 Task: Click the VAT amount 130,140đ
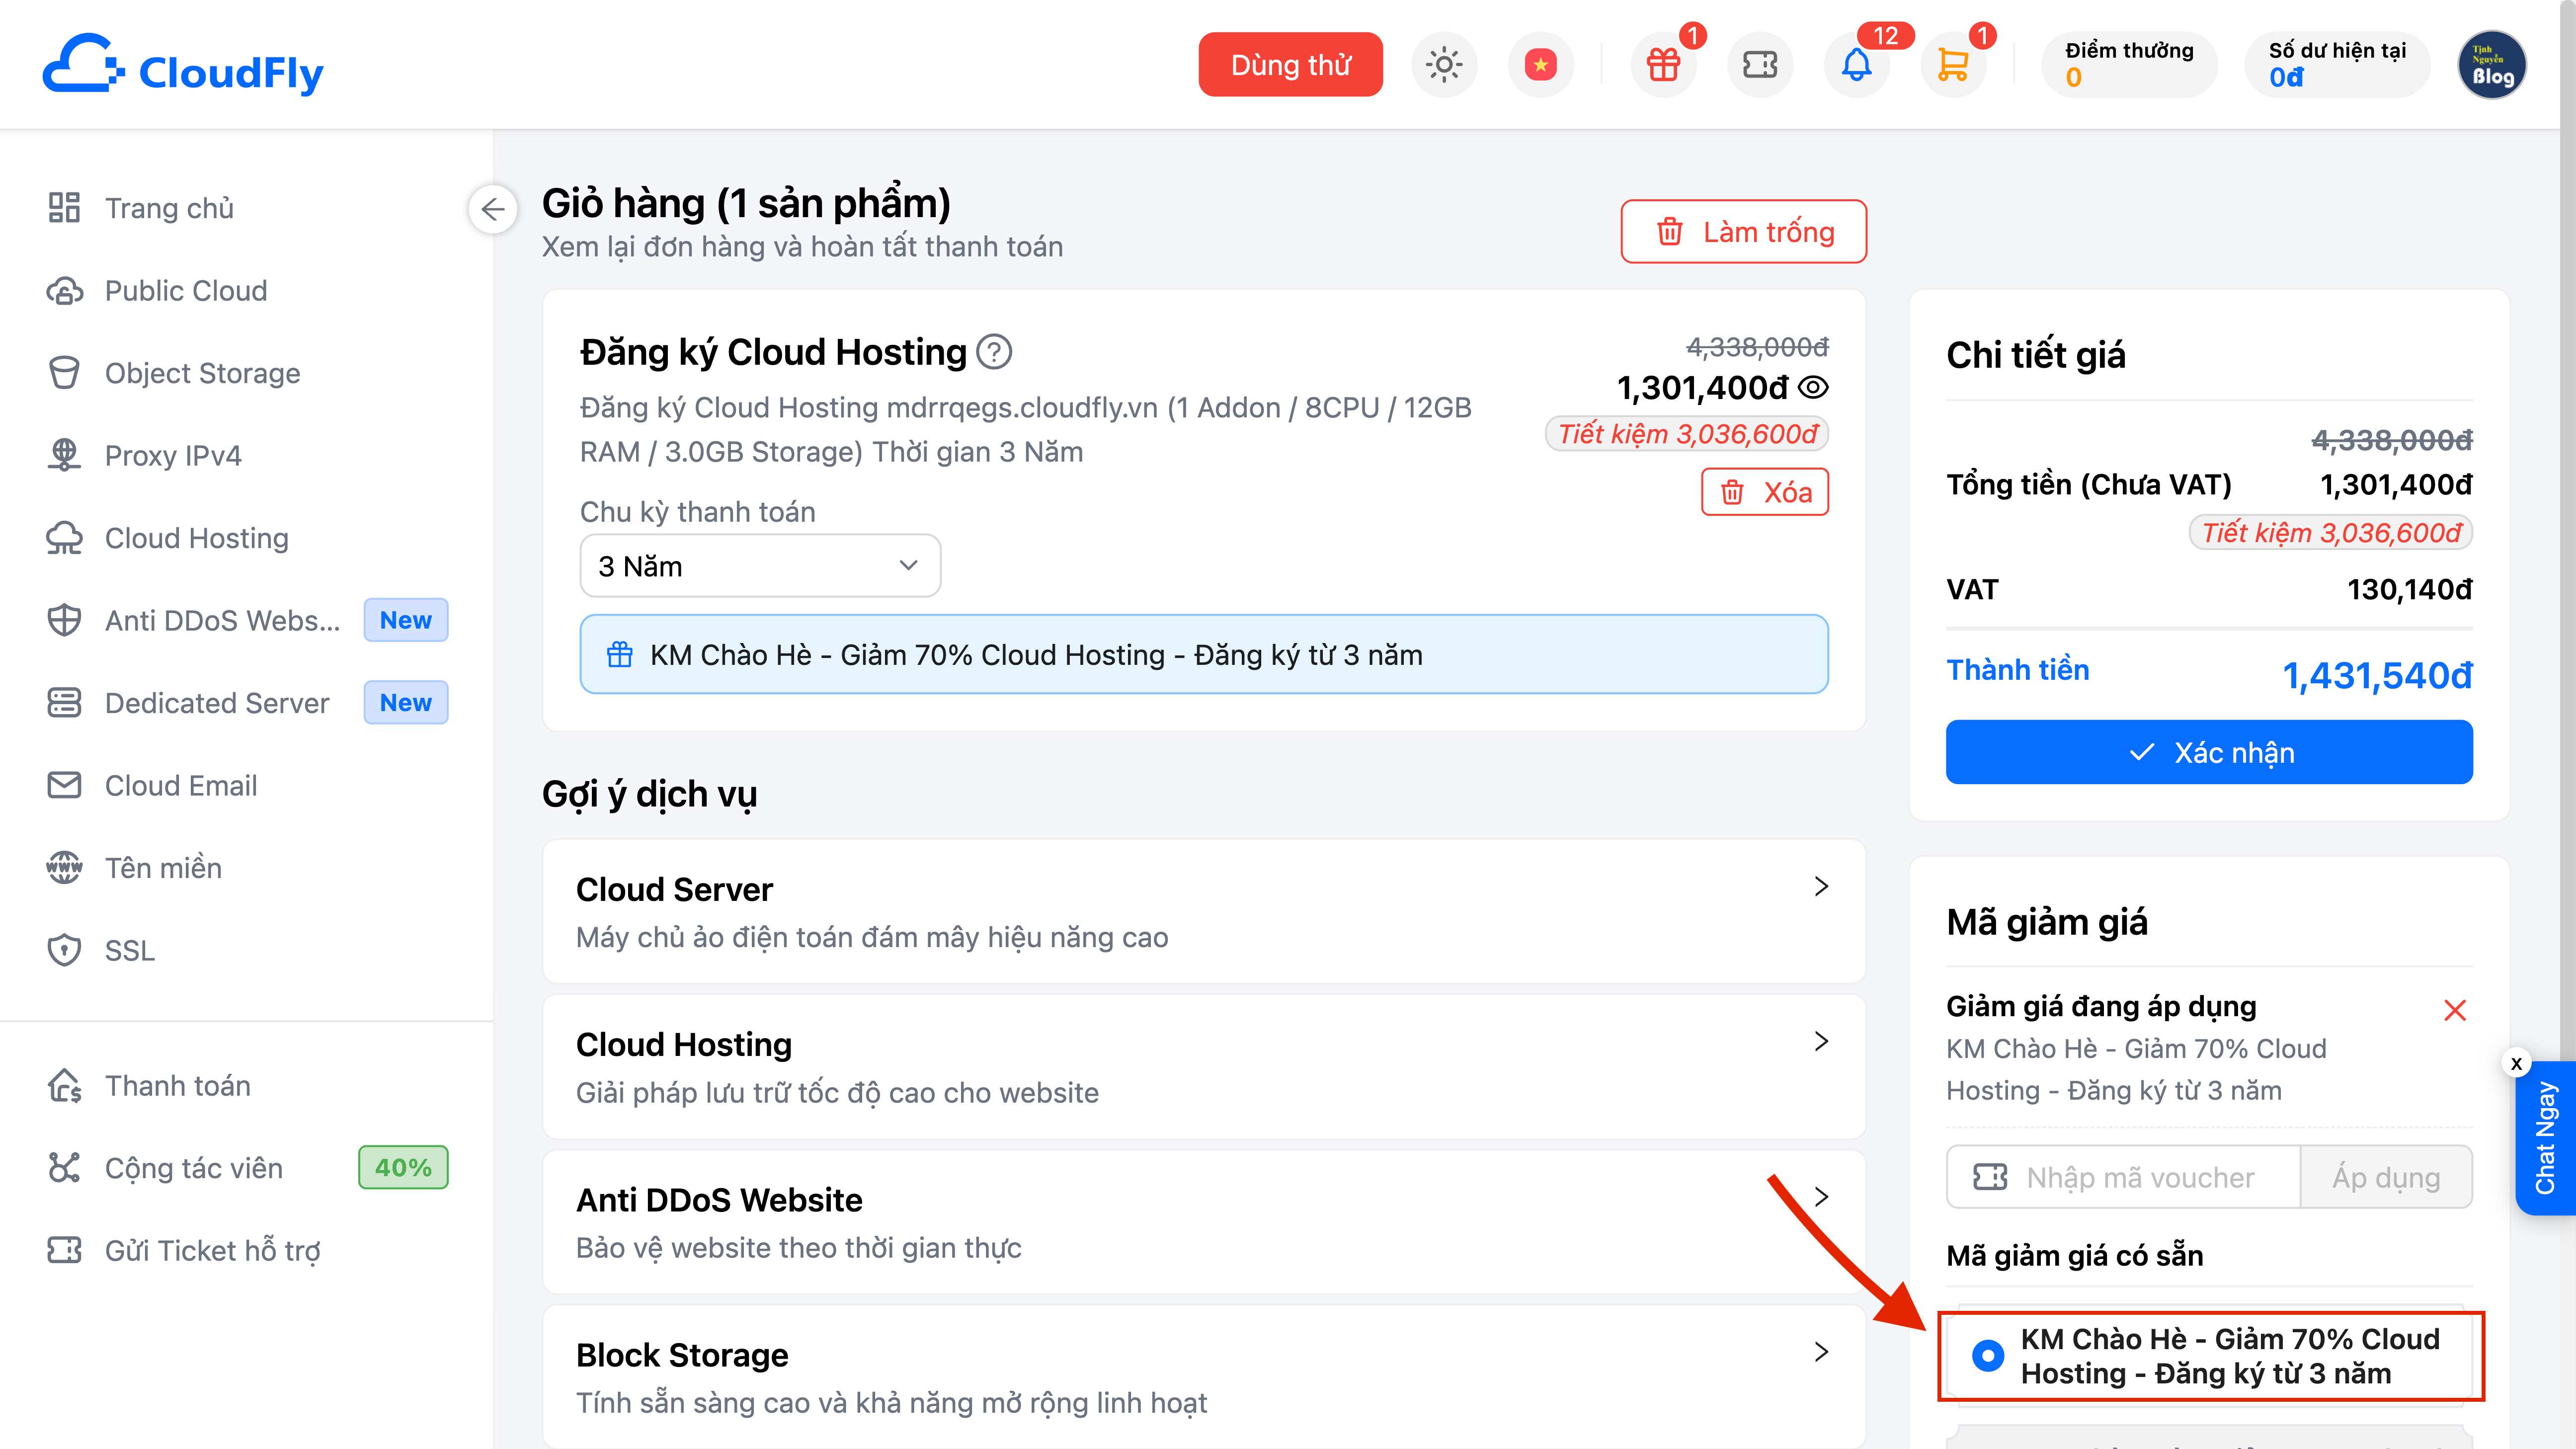pos(2410,590)
